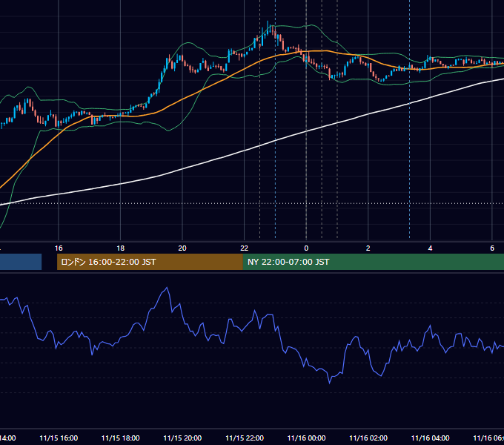504x445 pixels.
Task: Click the '11/16 02:00' date label on the lower axis
Action: coord(368,438)
